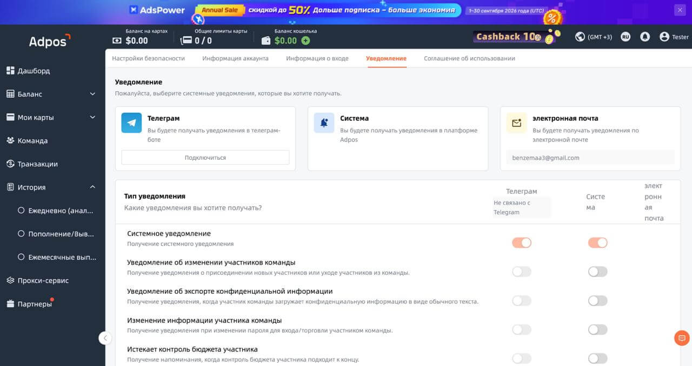
Task: Click the card limits icon in header
Action: click(x=187, y=40)
